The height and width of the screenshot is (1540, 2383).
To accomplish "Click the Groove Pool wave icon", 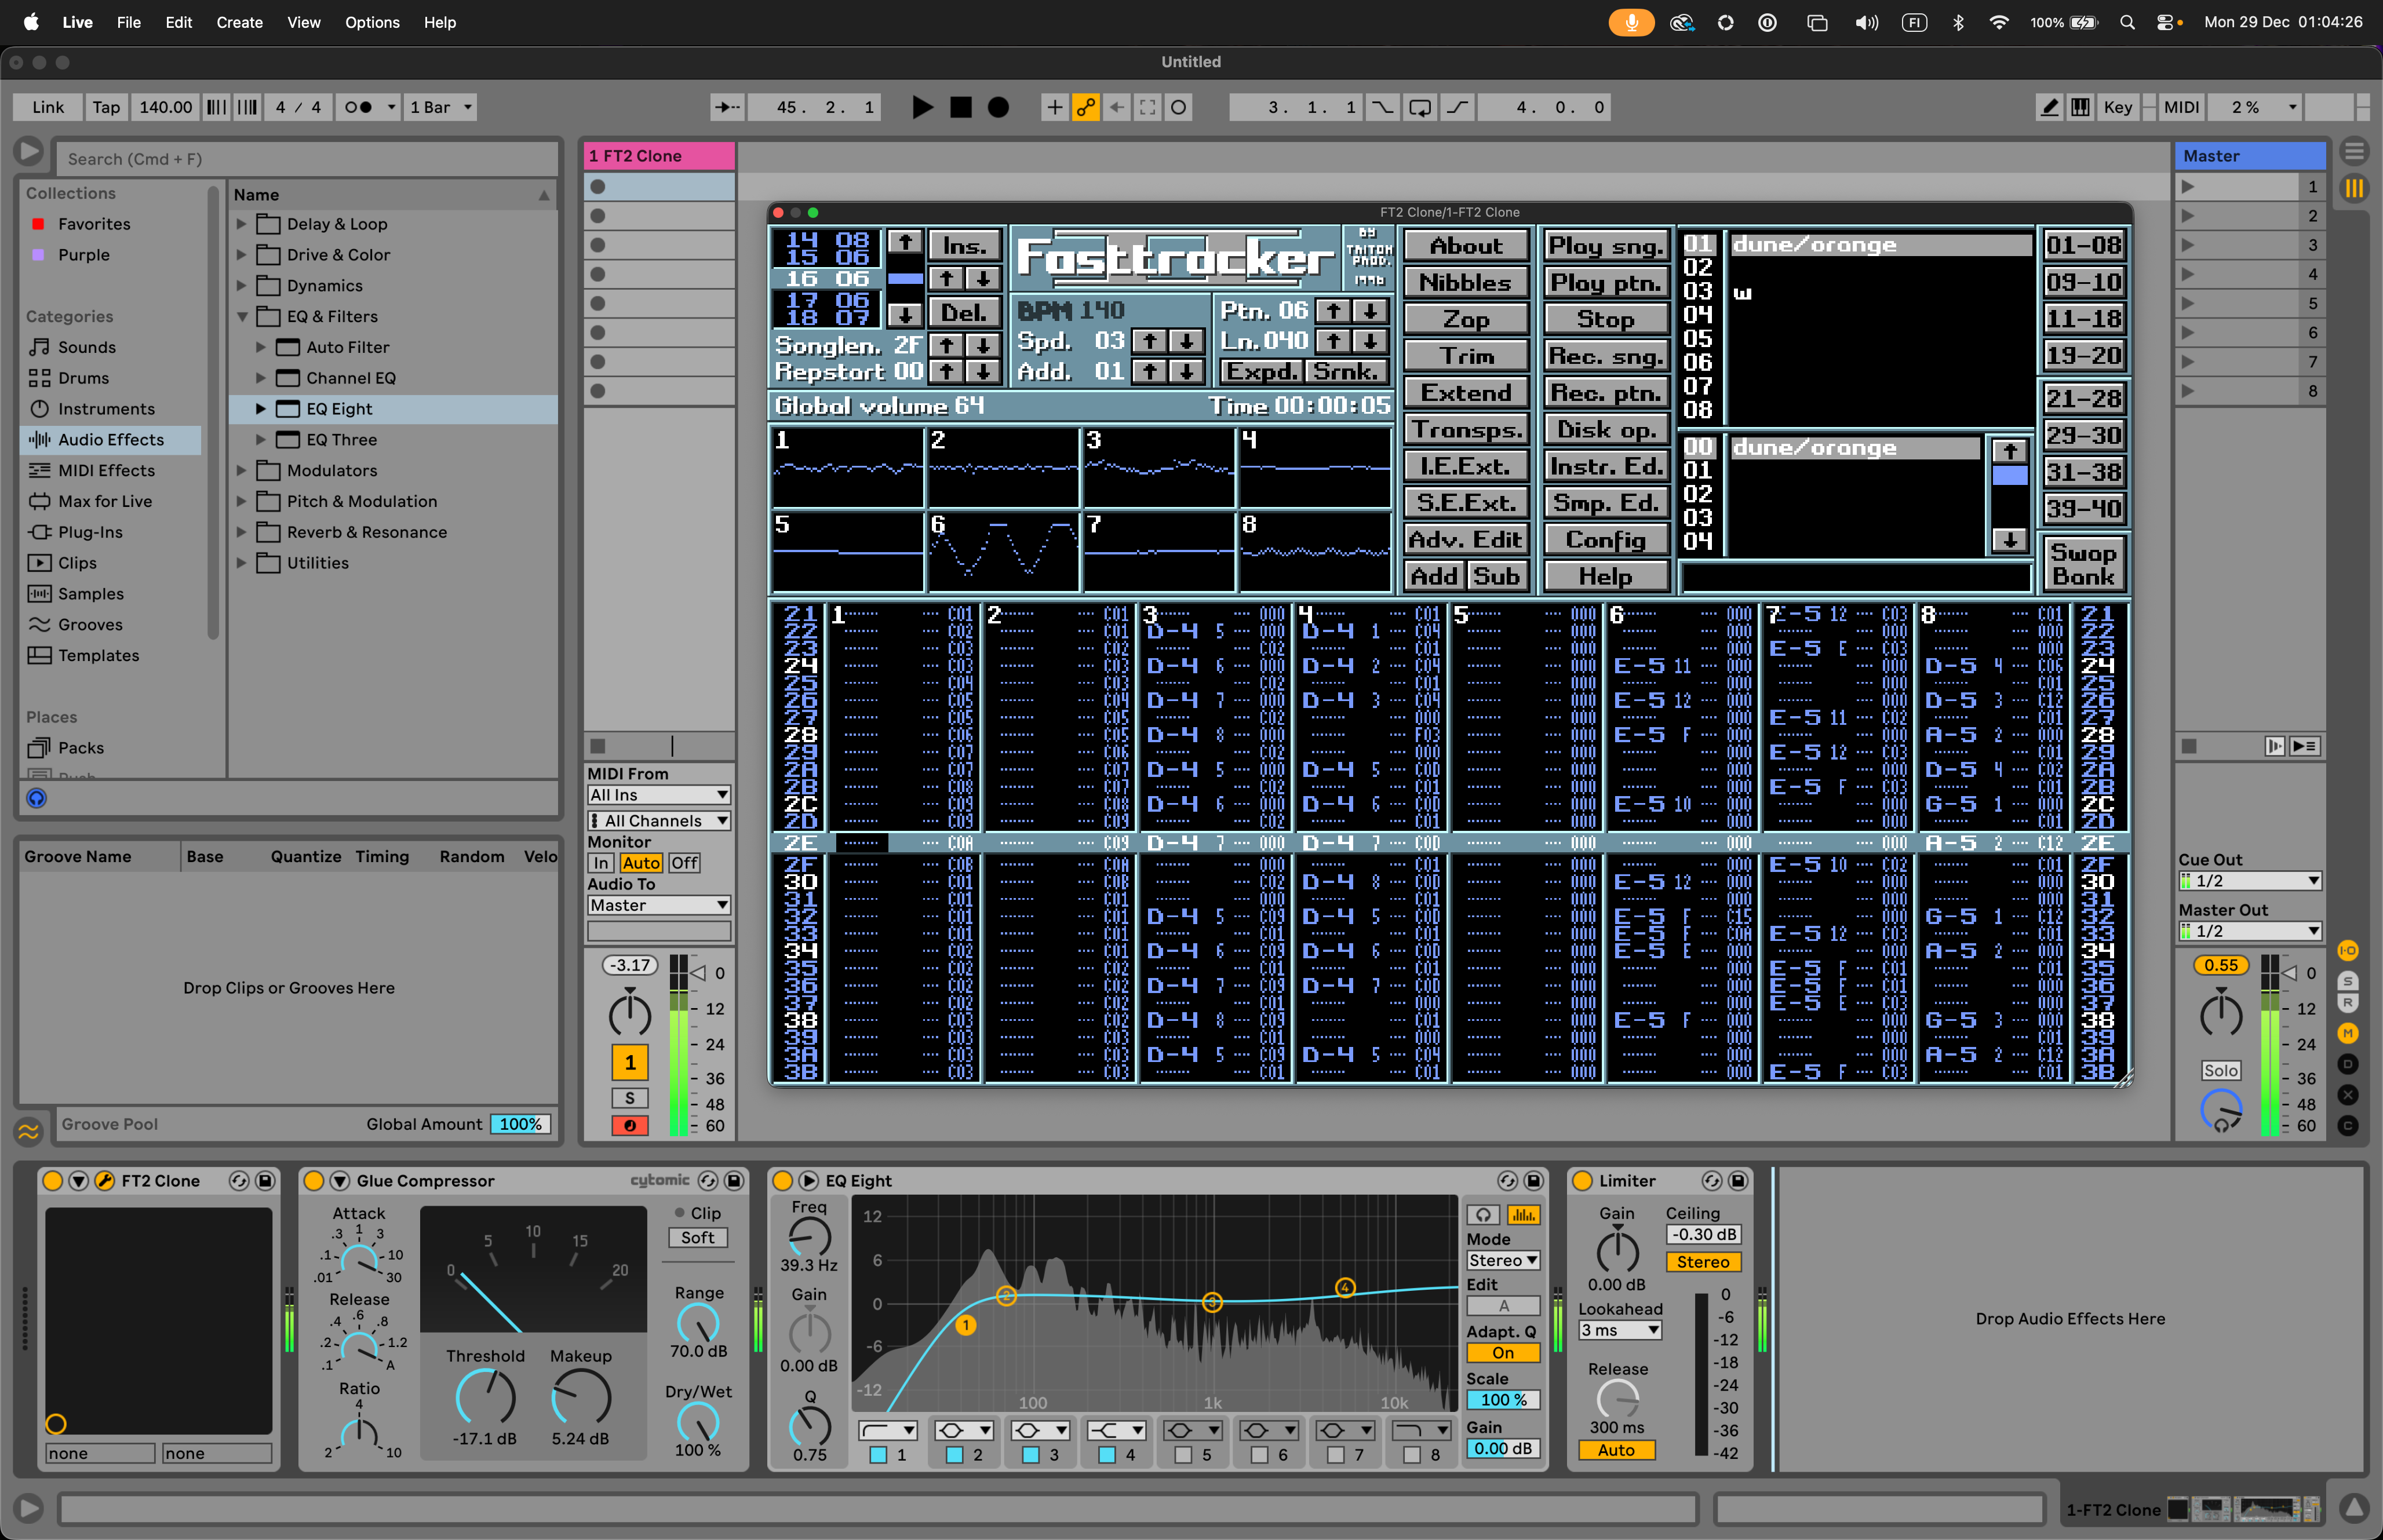I will [x=28, y=1131].
